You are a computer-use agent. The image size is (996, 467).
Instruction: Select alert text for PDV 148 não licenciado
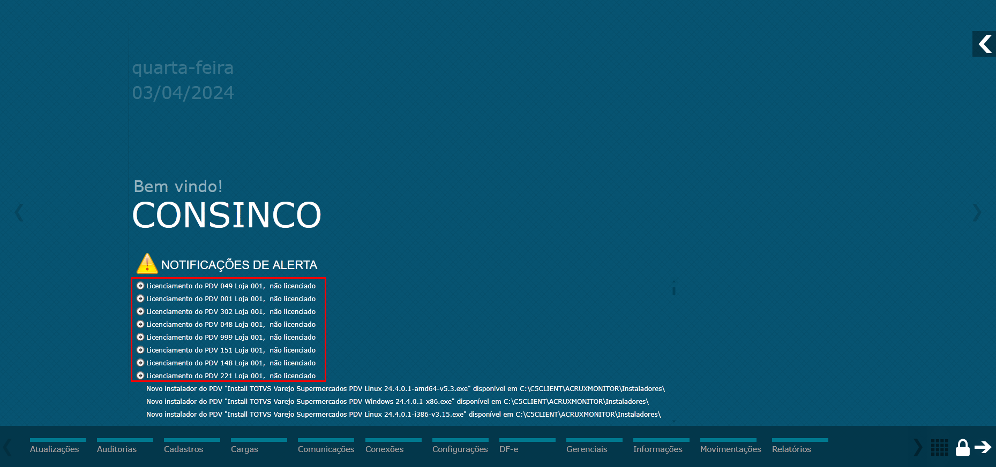pyautogui.click(x=231, y=363)
